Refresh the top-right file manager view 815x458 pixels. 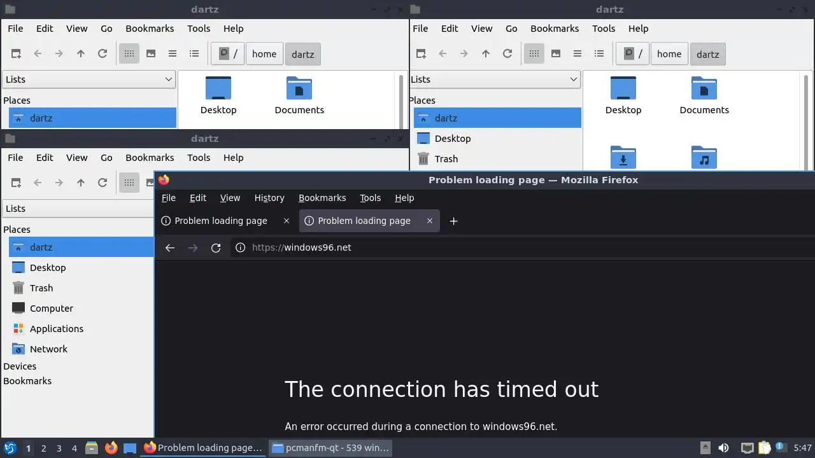pos(507,54)
